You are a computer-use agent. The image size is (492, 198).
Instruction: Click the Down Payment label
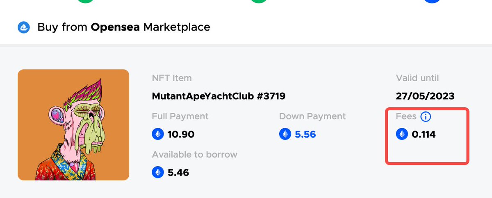[x=312, y=116]
